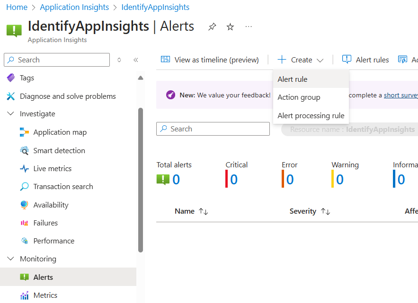Click the Diagnose and solve problems wrench icon
The image size is (418, 303).
tap(11, 96)
